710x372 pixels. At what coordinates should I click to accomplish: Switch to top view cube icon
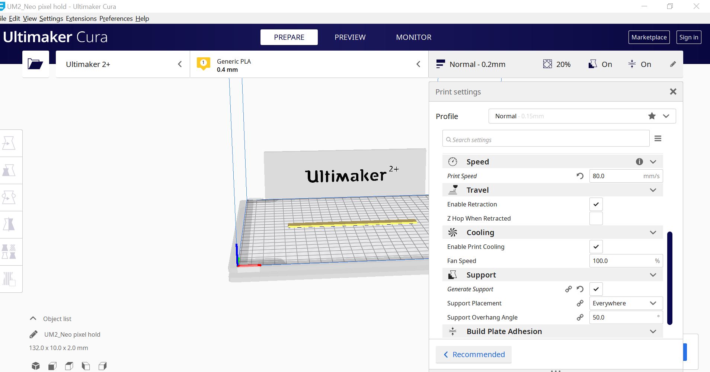pyautogui.click(x=69, y=366)
